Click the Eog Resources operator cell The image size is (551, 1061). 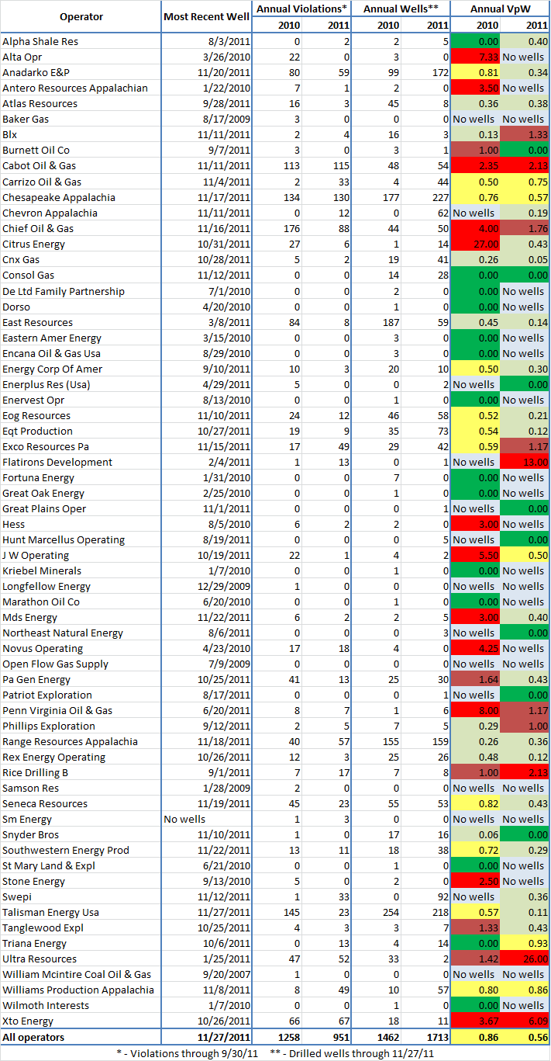[81, 415]
